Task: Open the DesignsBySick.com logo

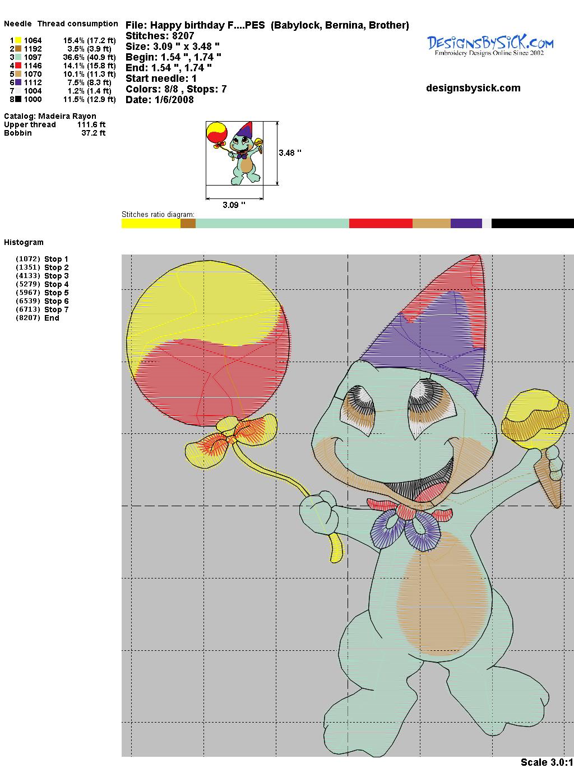Action: [490, 44]
